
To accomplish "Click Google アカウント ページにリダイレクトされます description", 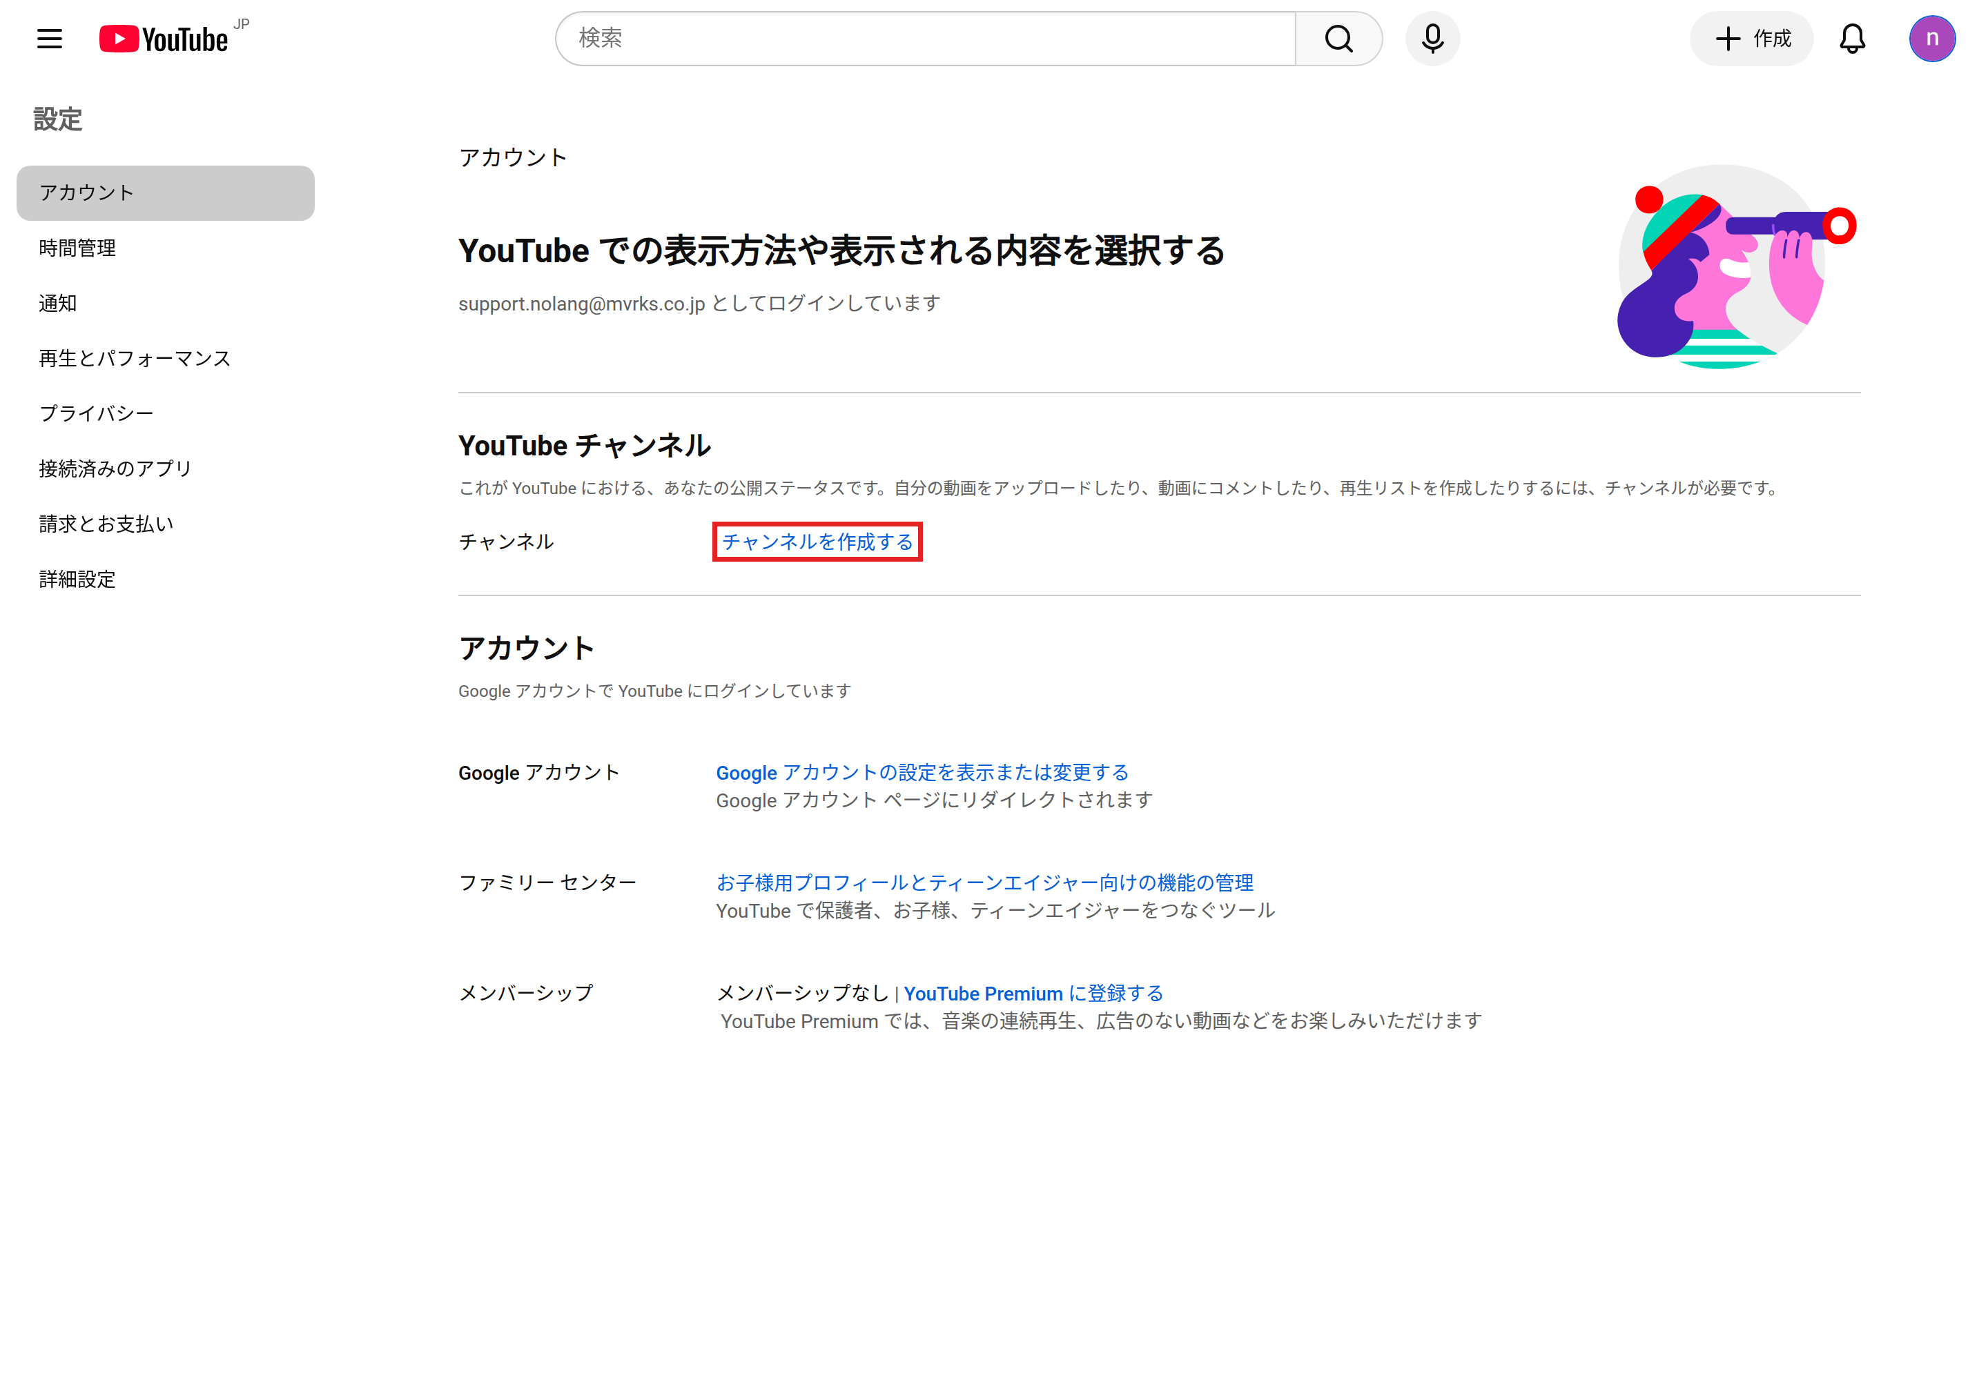I will pos(935,800).
